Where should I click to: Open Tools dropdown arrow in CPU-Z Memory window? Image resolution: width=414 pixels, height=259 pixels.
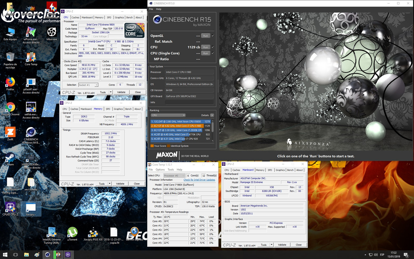(x=110, y=184)
